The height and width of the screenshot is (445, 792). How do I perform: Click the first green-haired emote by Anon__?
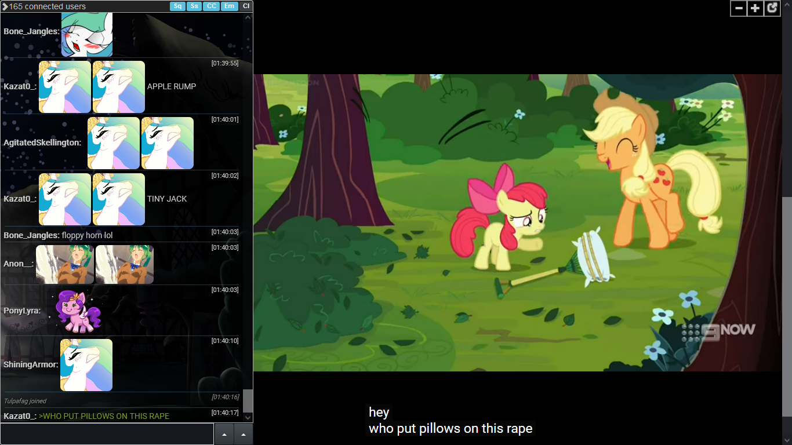pyautogui.click(x=65, y=264)
